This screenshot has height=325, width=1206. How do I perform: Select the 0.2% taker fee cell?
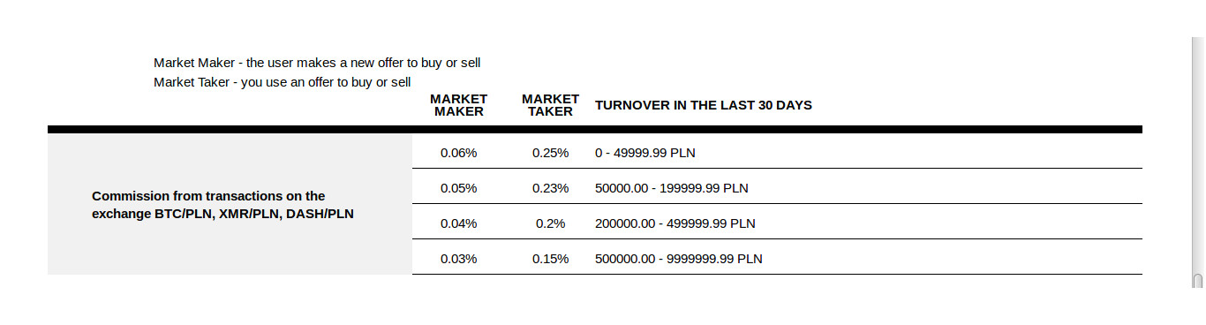550,223
